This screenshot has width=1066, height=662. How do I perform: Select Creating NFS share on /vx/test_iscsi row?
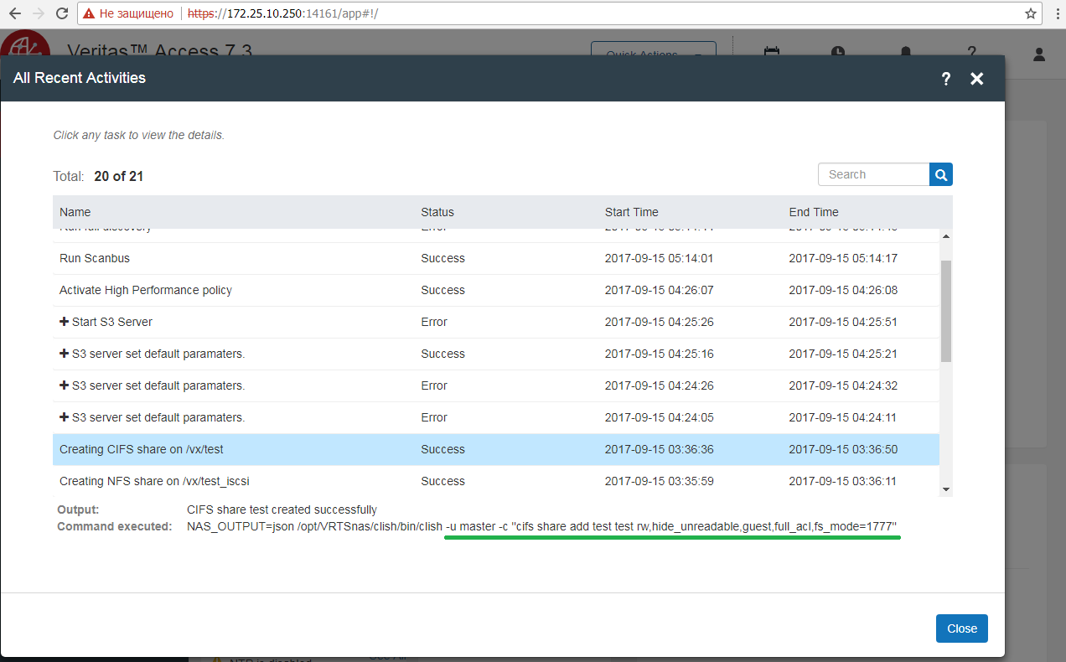coord(496,481)
